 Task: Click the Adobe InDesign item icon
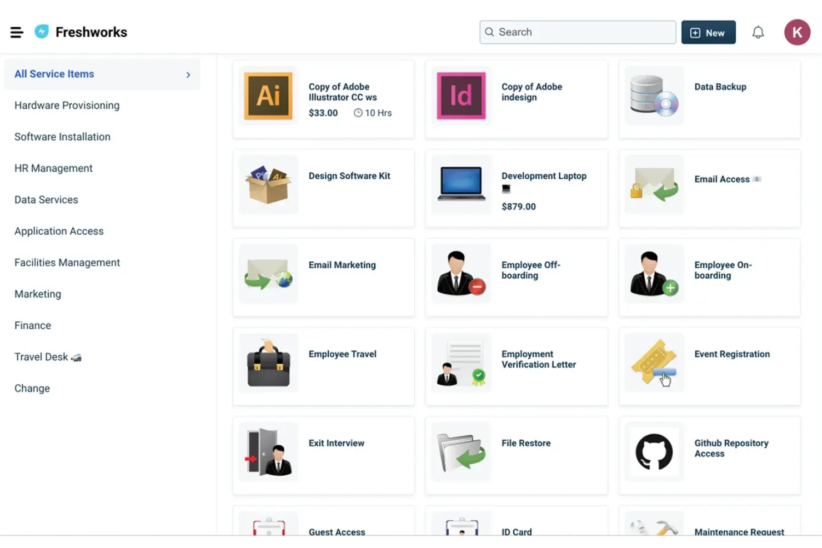[461, 95]
